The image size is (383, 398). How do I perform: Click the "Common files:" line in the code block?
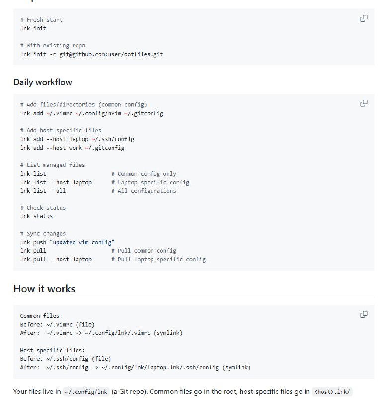[41, 316]
